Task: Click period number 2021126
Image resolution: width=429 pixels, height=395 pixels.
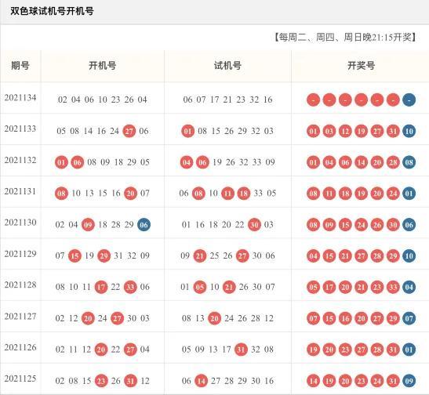Action: pyautogui.click(x=20, y=347)
